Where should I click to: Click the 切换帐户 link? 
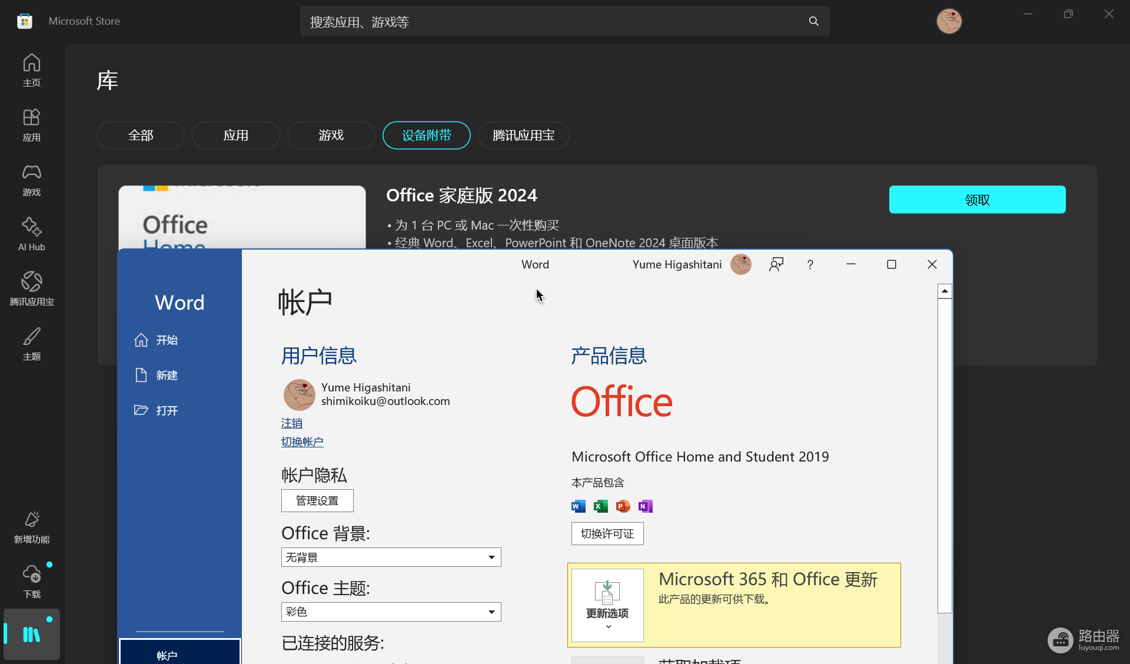(x=303, y=442)
